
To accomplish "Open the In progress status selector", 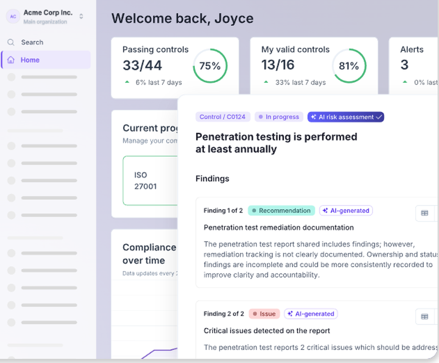I will click(279, 117).
